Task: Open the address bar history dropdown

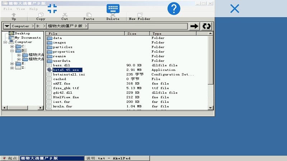Action: [6, 26]
